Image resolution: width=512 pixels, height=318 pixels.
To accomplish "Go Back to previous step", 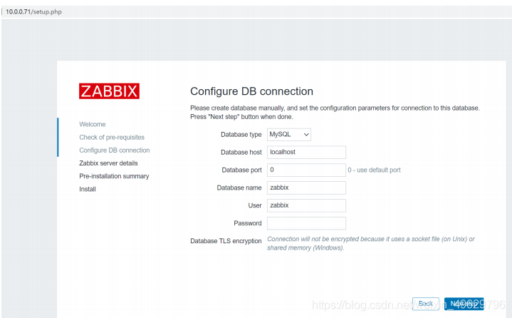I will click(x=425, y=304).
